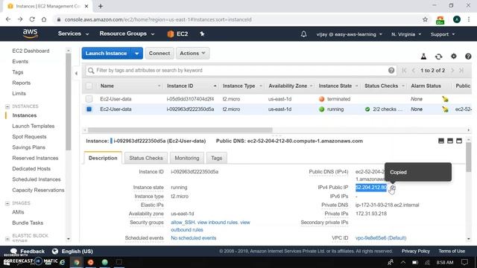The width and height of the screenshot is (477, 268).
Task: Switch to the Status Checks tab
Action: [146, 158]
